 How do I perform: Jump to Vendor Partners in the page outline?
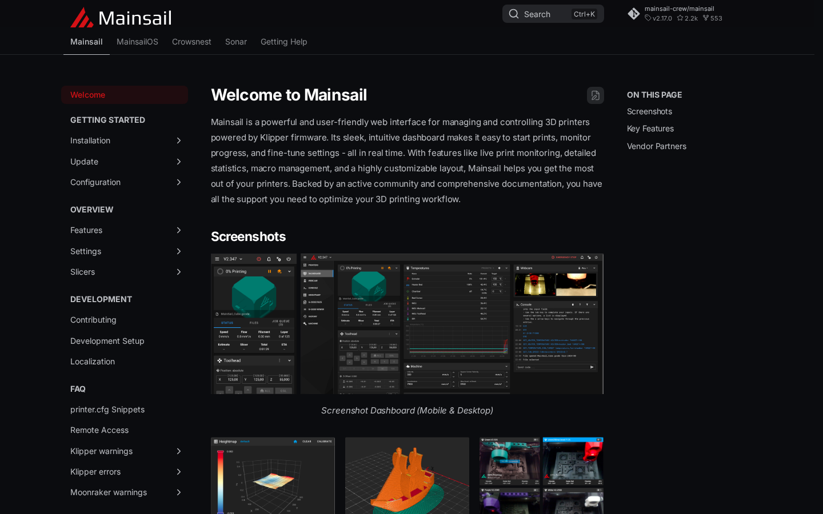coord(657,146)
